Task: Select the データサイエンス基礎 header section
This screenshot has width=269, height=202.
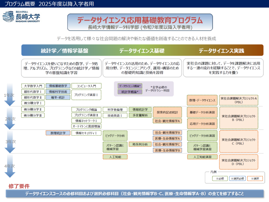Action: pos(142,51)
